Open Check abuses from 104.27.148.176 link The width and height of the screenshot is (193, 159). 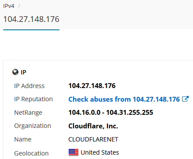pos(124,99)
